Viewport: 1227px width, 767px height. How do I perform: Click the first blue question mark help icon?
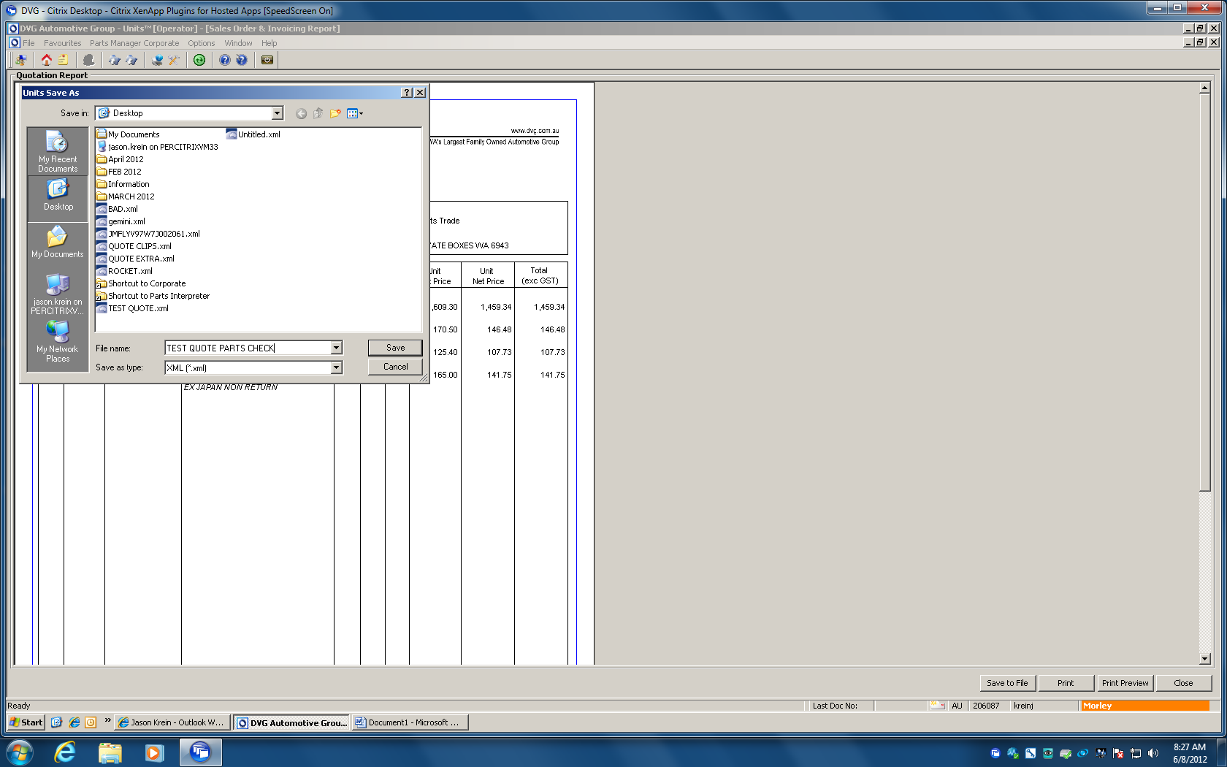point(225,60)
